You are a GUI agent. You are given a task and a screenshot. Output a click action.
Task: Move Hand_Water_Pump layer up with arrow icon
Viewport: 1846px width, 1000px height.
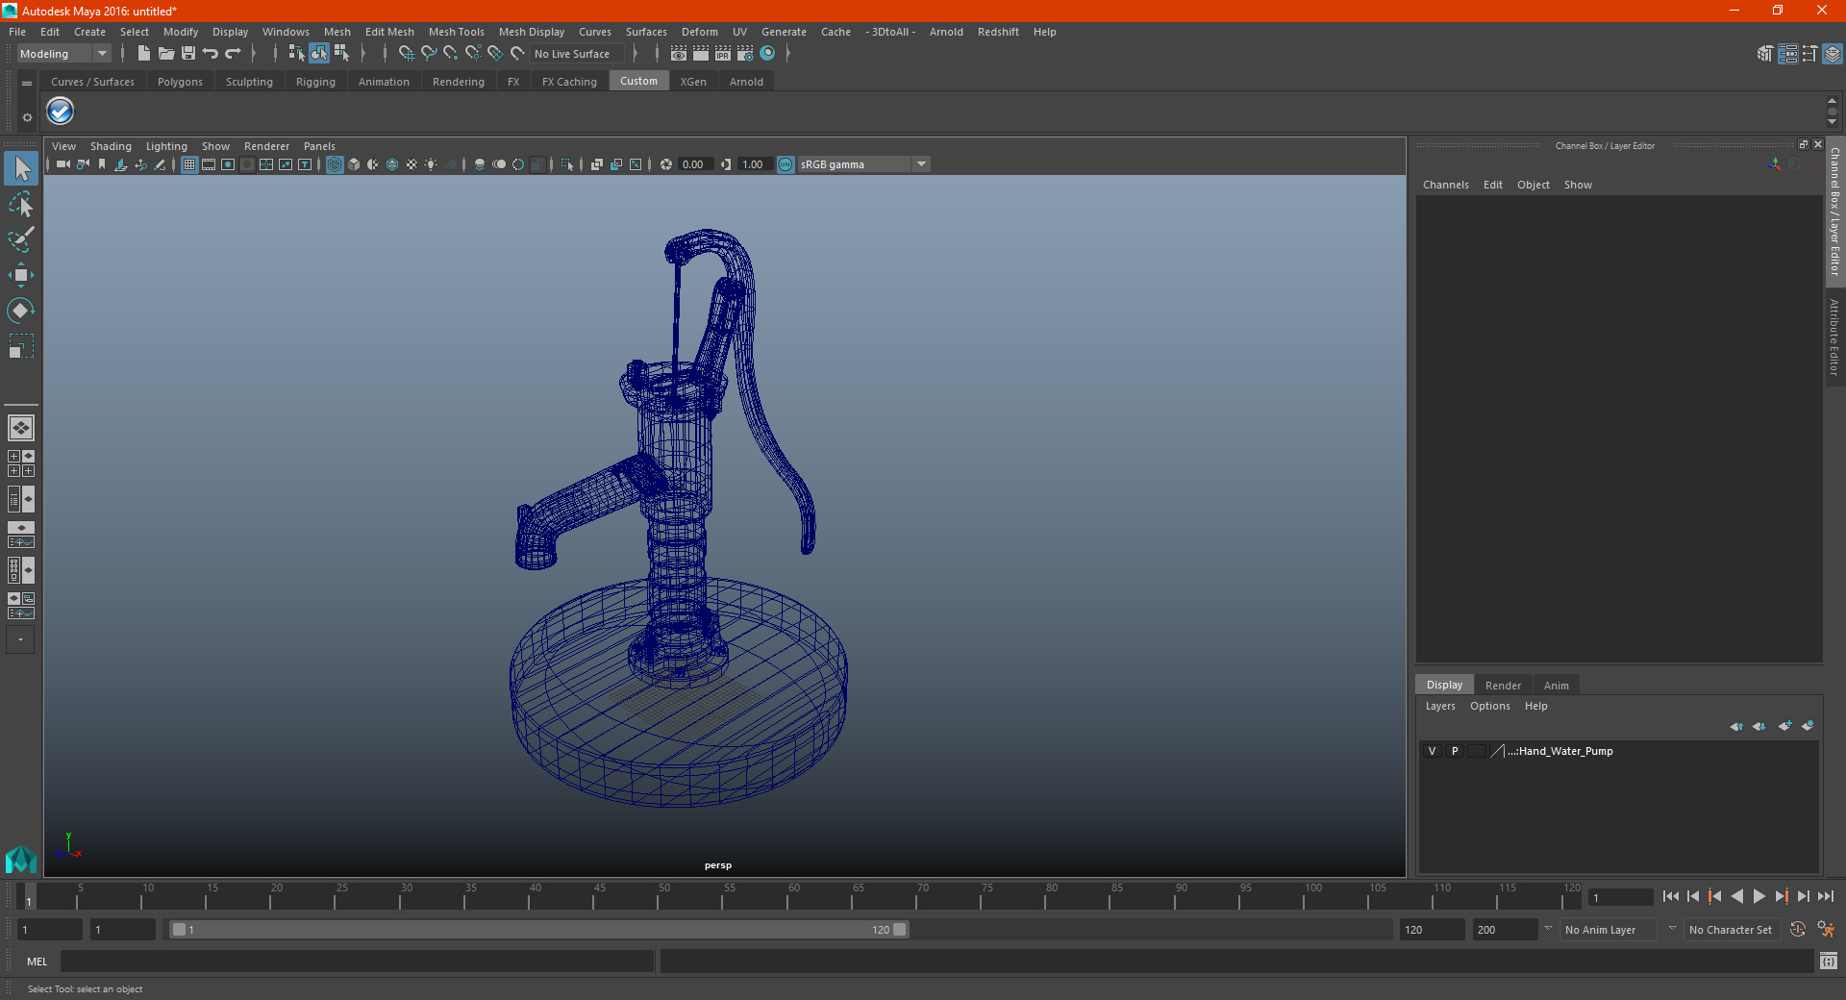click(1736, 726)
